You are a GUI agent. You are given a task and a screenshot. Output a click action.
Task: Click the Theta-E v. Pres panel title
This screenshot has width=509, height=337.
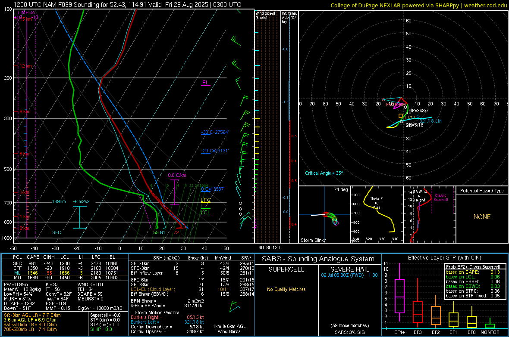[377, 203]
